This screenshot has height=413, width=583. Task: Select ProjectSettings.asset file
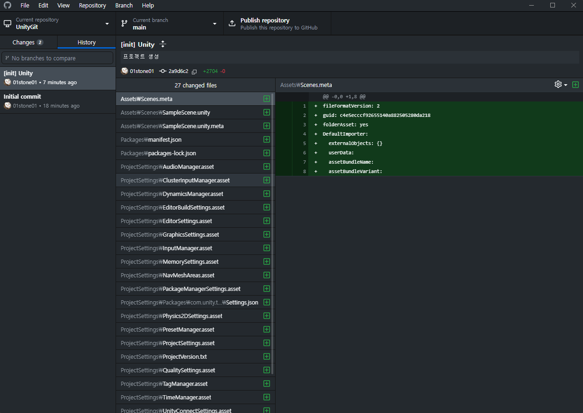click(x=195, y=343)
